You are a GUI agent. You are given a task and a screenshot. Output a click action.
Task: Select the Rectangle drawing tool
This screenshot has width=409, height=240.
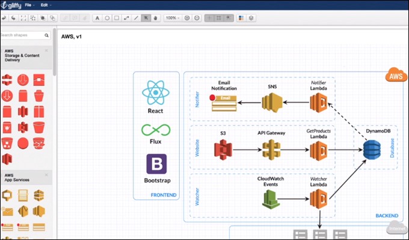(117, 18)
